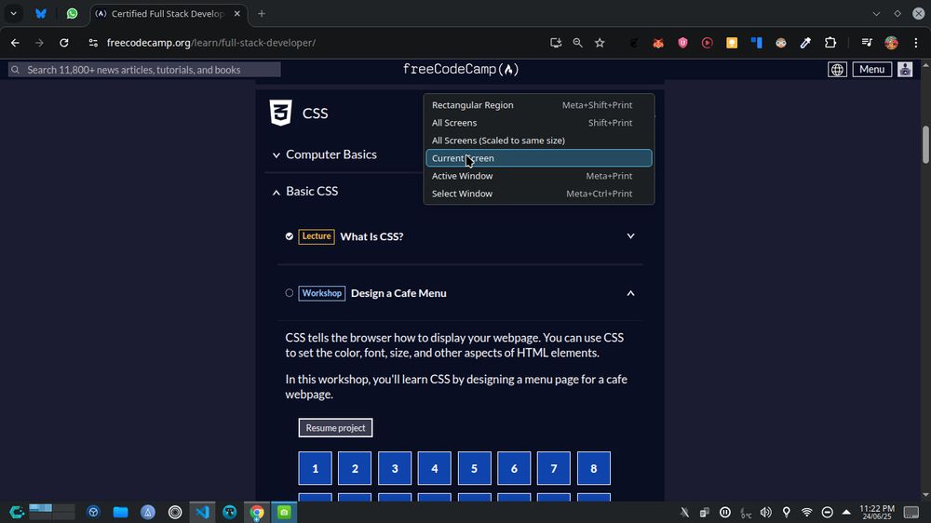Open step 7 of the workshop
This screenshot has height=523, width=931.
point(554,468)
